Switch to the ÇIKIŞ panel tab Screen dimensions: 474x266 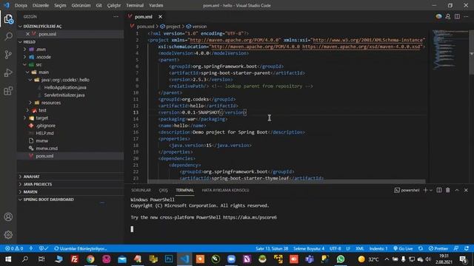(x=164, y=191)
